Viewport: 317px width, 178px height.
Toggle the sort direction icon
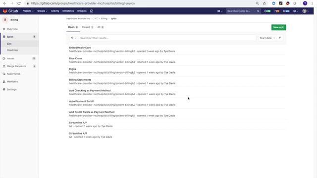pos(280,38)
